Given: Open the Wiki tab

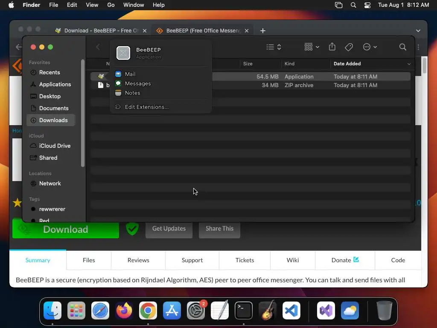Looking at the screenshot, I should pyautogui.click(x=293, y=260).
